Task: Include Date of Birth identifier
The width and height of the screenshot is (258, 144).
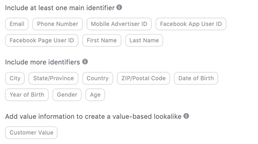Action: click(196, 78)
